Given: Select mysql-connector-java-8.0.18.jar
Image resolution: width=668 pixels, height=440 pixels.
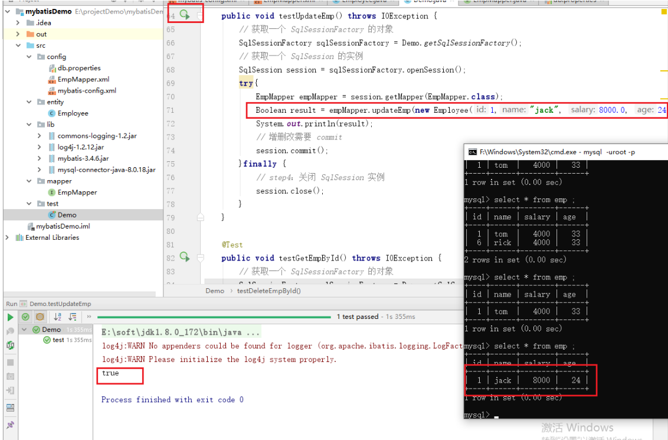Looking at the screenshot, I should (106, 170).
